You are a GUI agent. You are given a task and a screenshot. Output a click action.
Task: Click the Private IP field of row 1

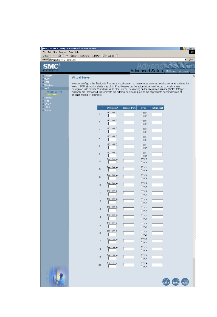(x=112, y=116)
